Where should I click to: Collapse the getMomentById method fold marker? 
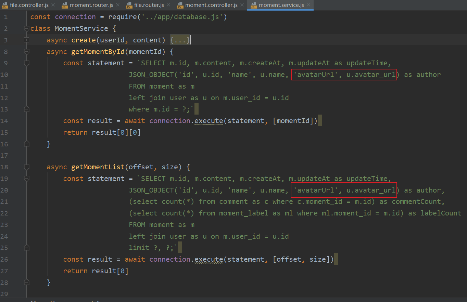[27, 52]
